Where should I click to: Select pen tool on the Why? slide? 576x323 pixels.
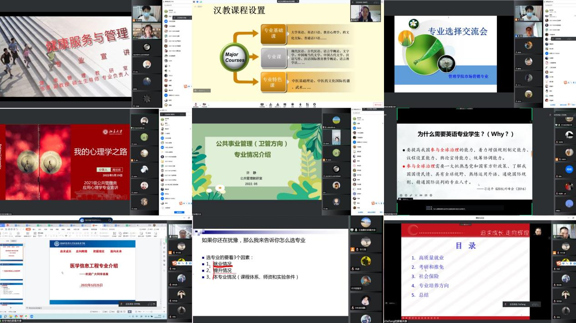tap(410, 195)
